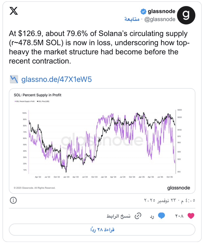Click the نسخ الرابط text
The width and height of the screenshot is (206, 244).
pos(119,216)
